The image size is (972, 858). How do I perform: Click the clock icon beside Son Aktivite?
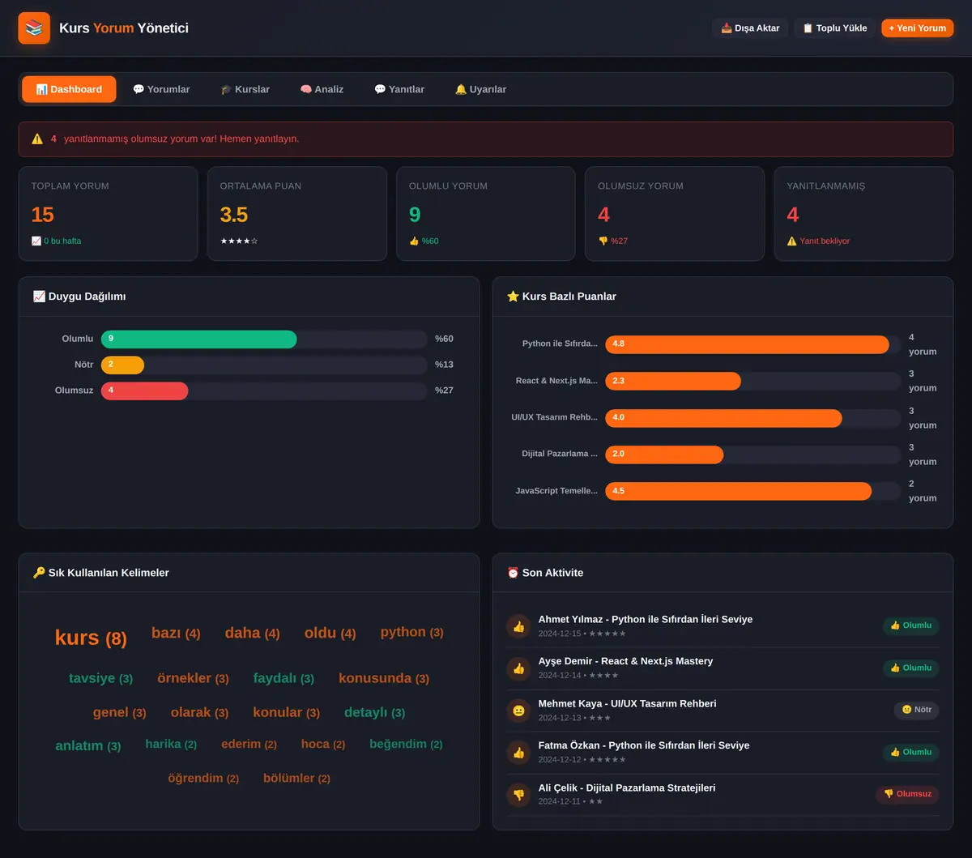coord(513,573)
